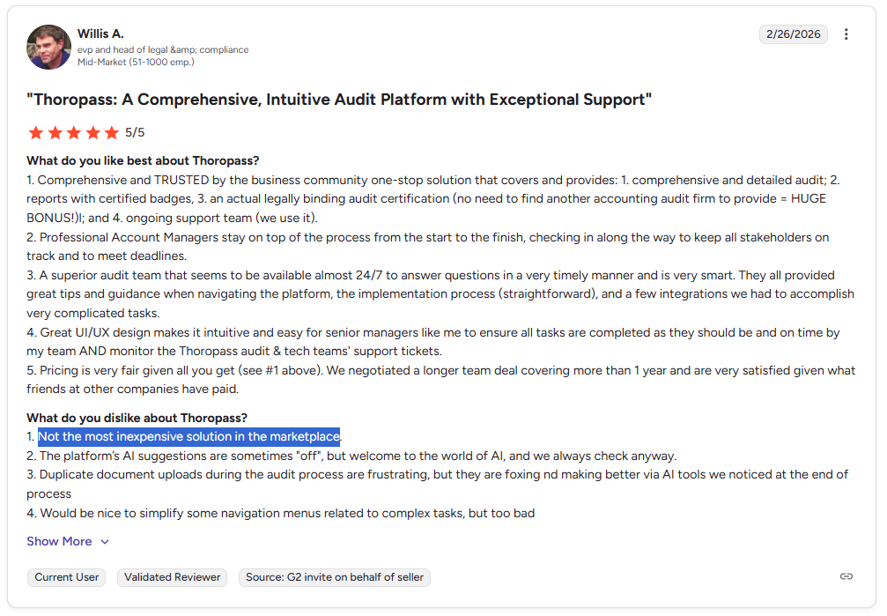Click the fourth rating star
The width and height of the screenshot is (887, 616).
pos(92,132)
